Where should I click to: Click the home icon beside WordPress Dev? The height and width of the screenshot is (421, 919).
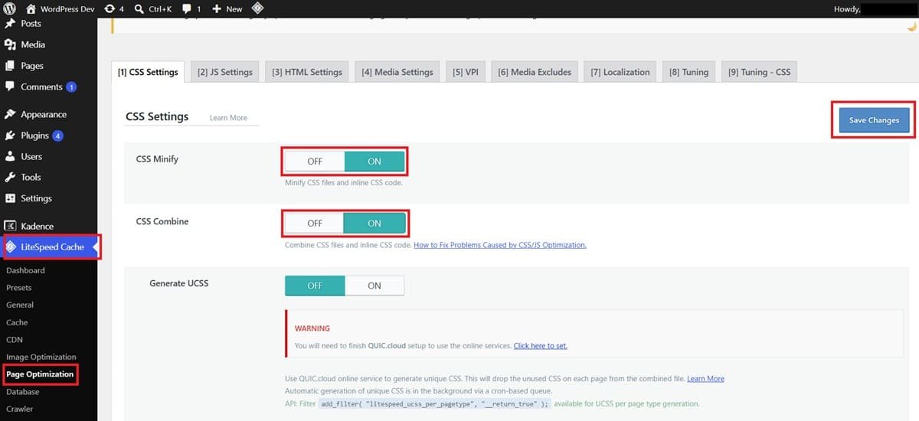pyautogui.click(x=31, y=8)
